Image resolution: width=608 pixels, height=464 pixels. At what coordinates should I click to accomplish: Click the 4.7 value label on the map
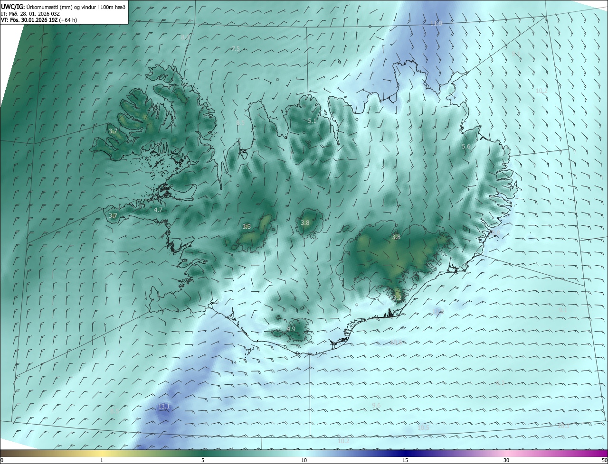point(158,210)
